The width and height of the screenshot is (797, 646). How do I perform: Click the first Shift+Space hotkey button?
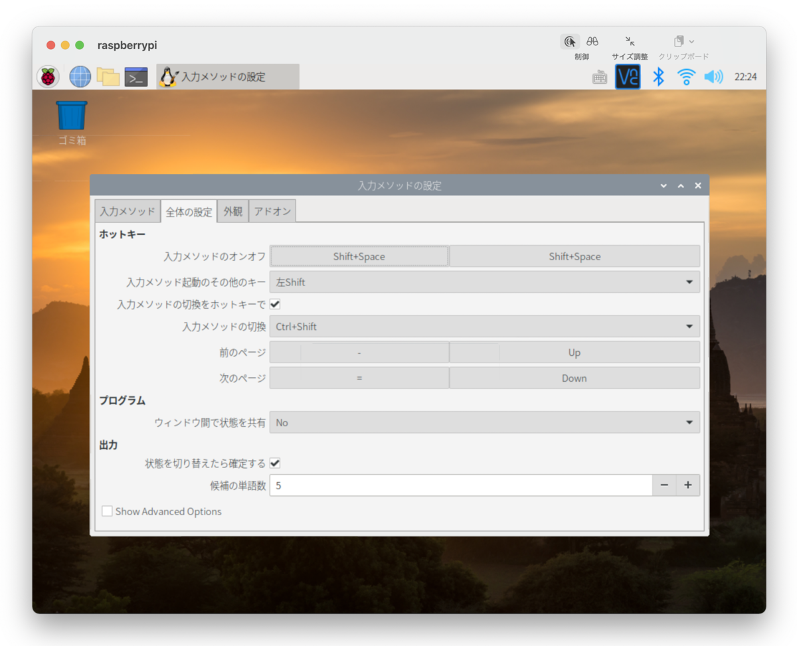tap(359, 256)
